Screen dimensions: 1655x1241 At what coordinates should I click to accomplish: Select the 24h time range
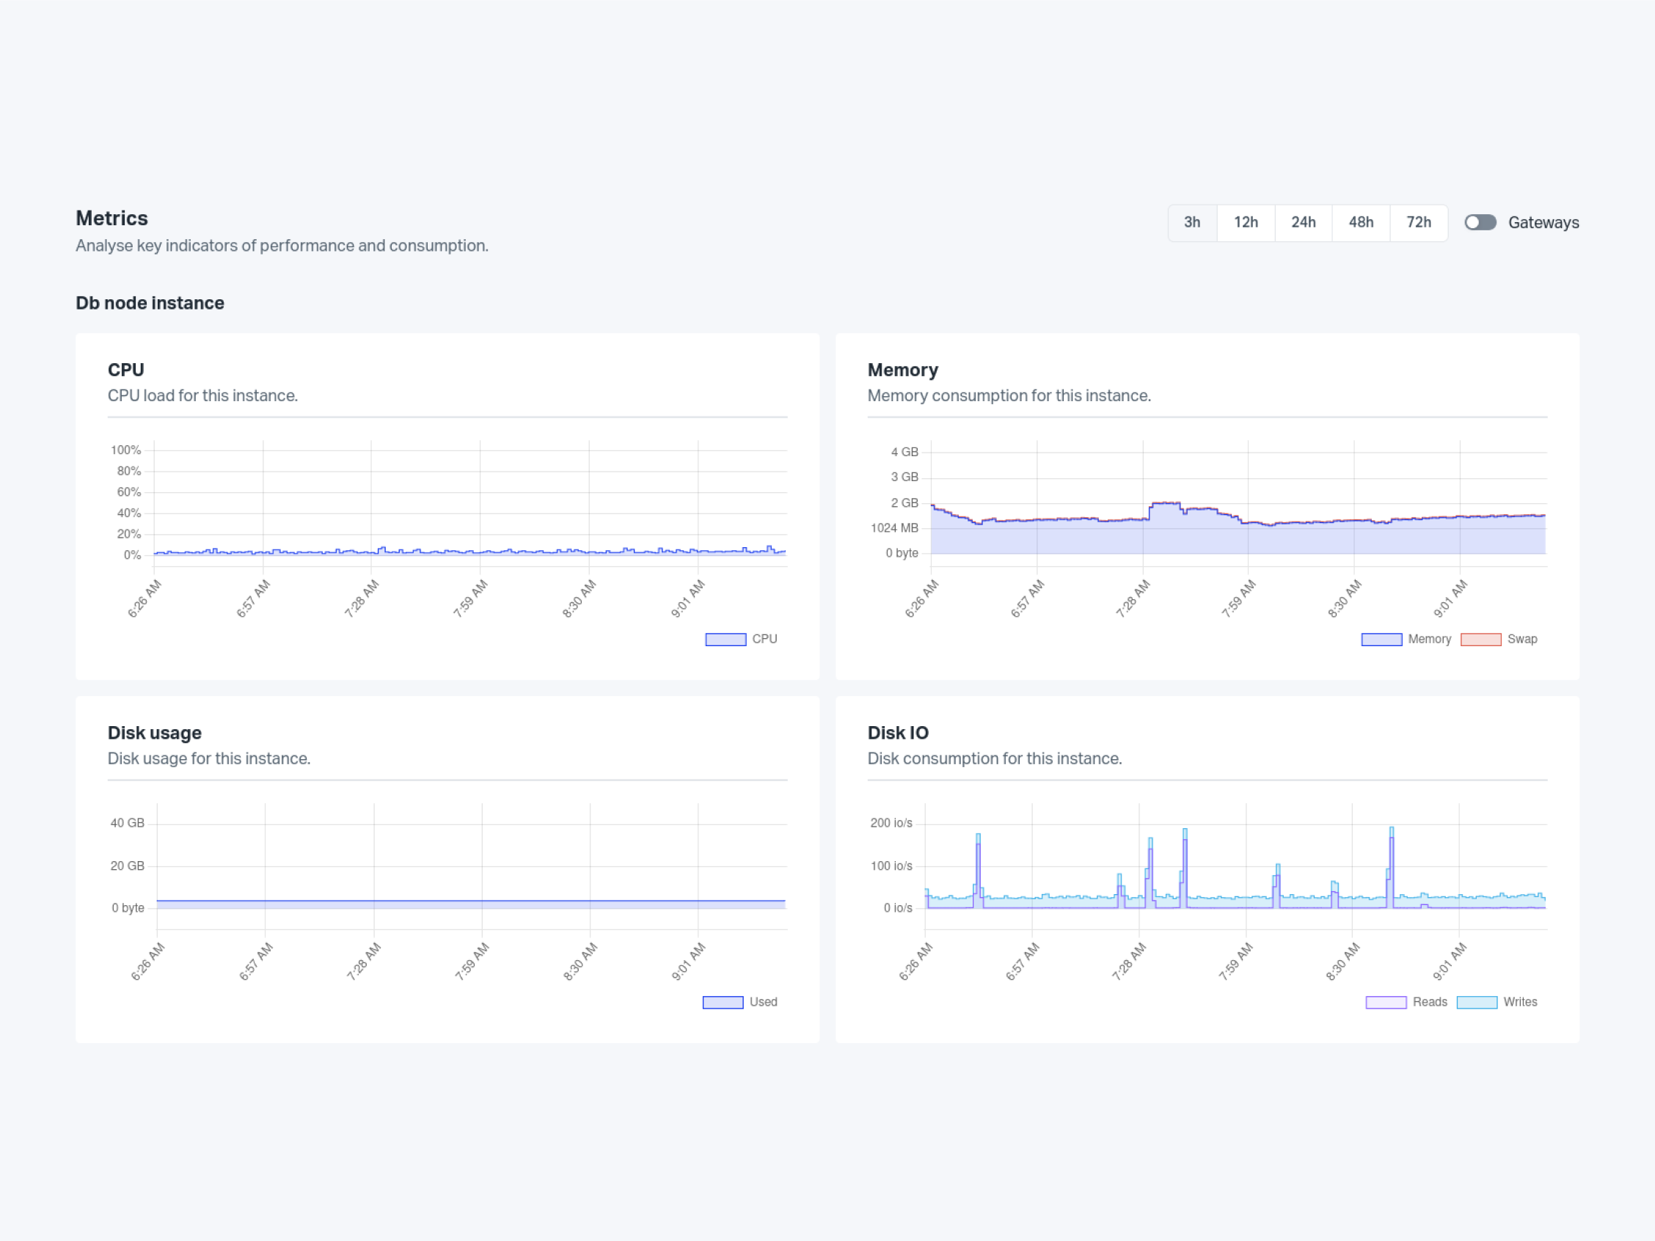(1304, 222)
